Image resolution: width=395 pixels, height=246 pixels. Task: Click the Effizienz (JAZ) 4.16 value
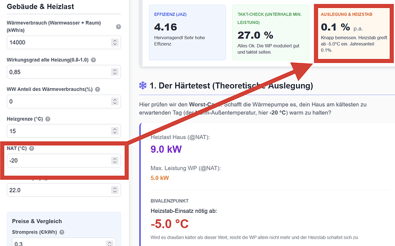[165, 27]
